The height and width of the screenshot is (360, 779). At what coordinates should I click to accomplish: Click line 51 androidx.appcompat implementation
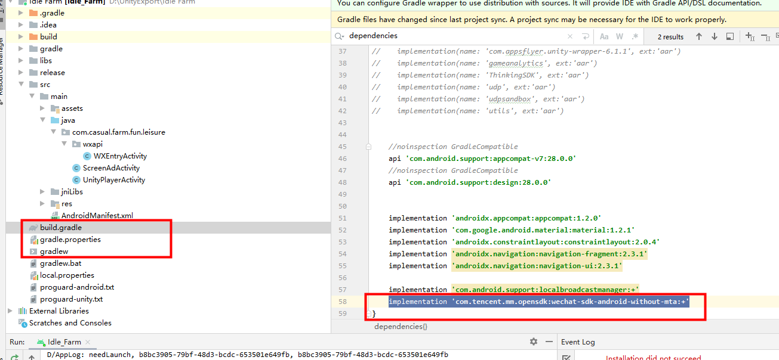[x=495, y=218]
